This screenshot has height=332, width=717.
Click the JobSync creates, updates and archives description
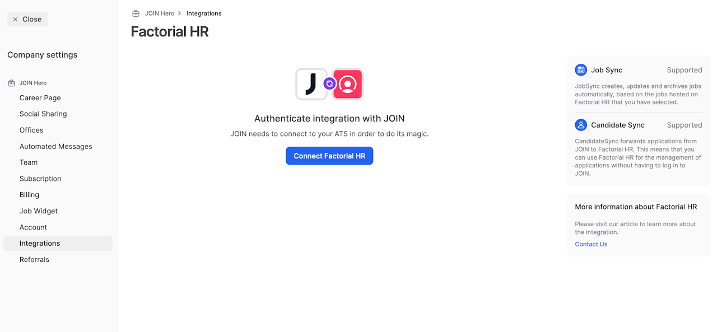tap(638, 94)
